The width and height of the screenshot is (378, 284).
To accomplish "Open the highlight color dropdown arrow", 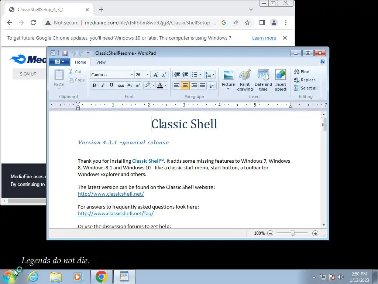I will [x=153, y=85].
